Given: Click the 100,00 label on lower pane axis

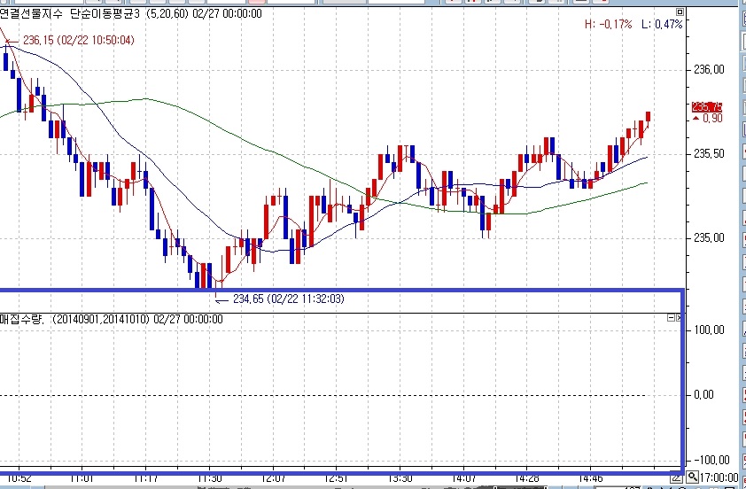Looking at the screenshot, I should 707,330.
